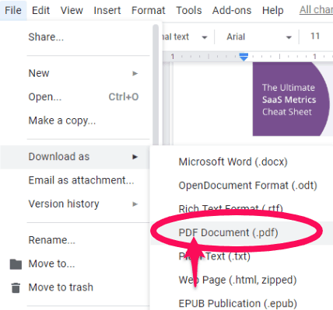The width and height of the screenshot is (333, 310).
Task: Expand the Version history submenu
Action: (x=75, y=204)
